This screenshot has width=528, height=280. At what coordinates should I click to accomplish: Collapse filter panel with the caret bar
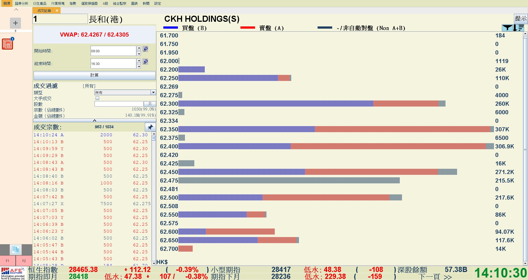coord(94,120)
